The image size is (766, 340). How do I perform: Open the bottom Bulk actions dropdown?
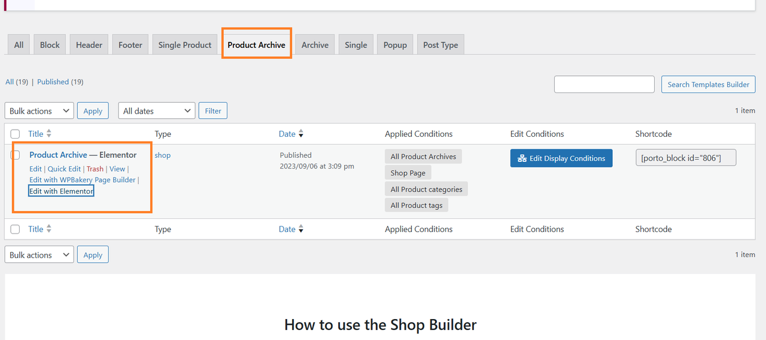coord(39,255)
